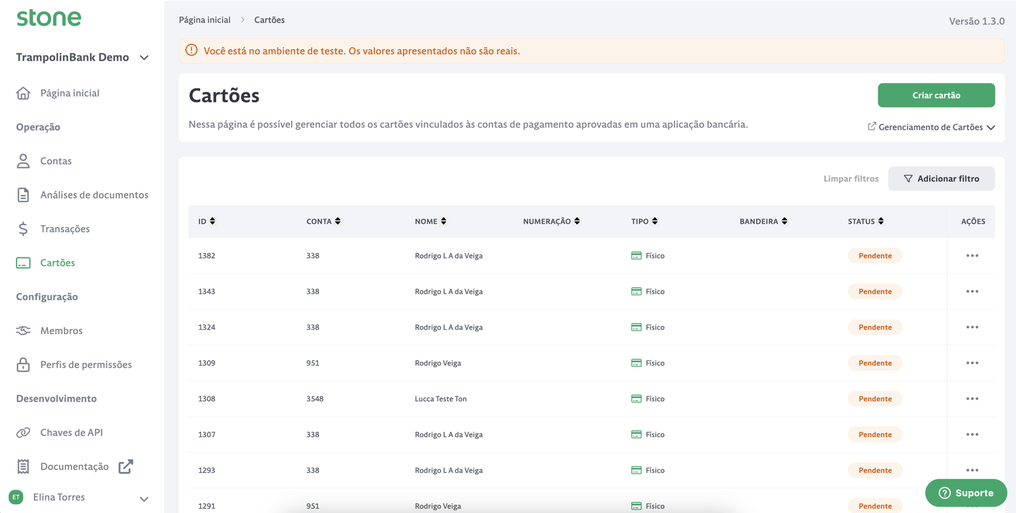The height and width of the screenshot is (513, 1016).
Task: Open Transações in the sidebar
Action: pos(65,229)
